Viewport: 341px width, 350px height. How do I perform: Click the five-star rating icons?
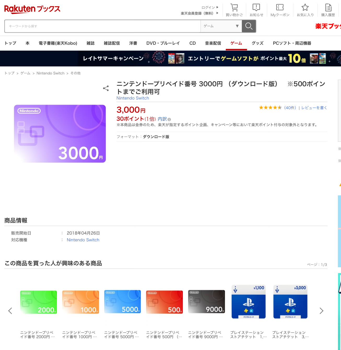[270, 108]
